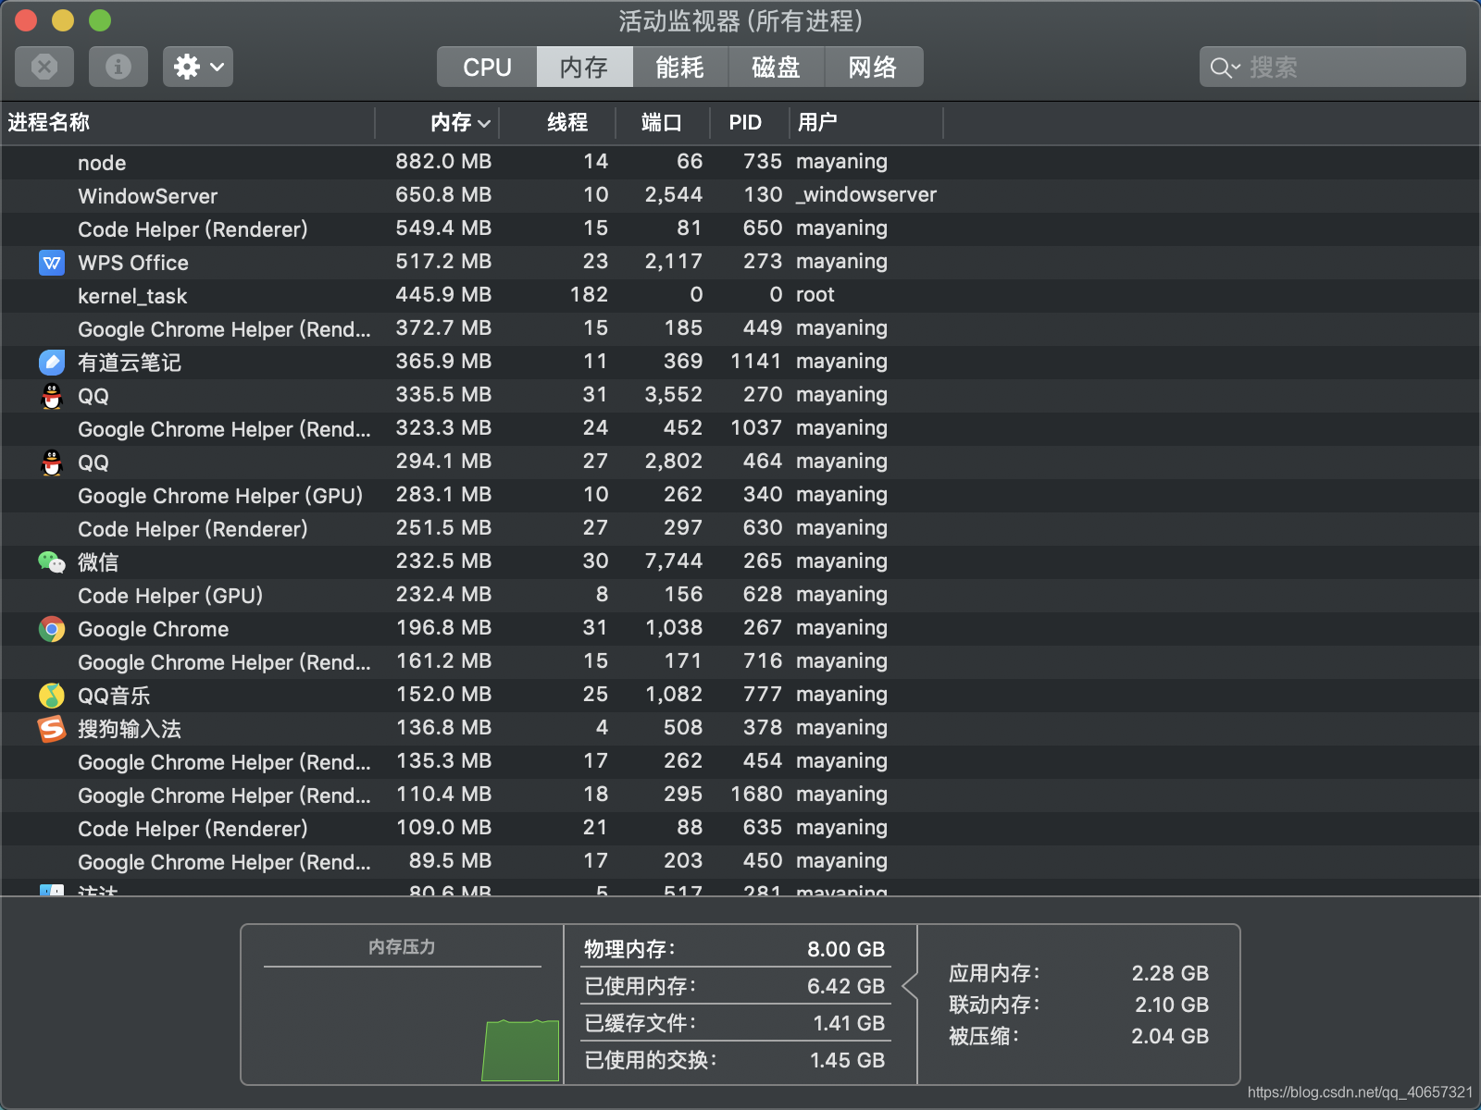Image resolution: width=1481 pixels, height=1110 pixels.
Task: Click the 517.2 MB value of WPS Office
Action: click(443, 262)
